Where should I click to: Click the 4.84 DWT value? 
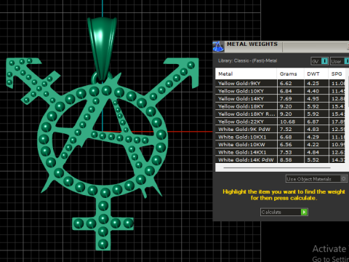coord(313,152)
